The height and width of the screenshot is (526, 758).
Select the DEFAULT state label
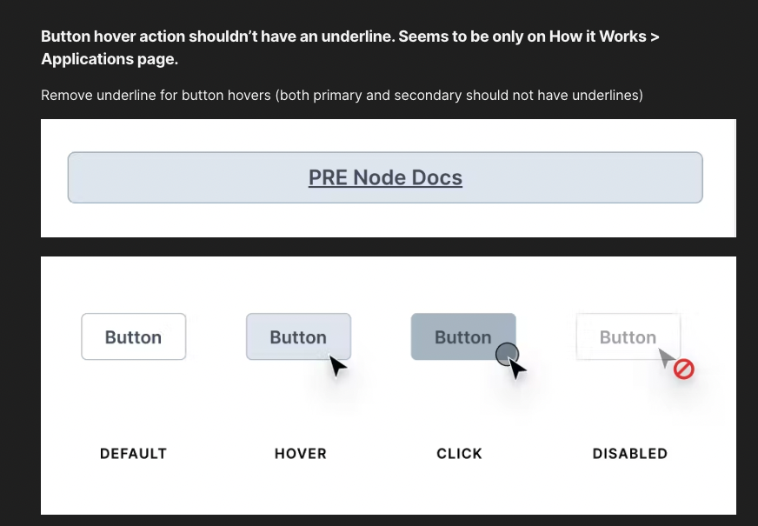[x=133, y=453]
